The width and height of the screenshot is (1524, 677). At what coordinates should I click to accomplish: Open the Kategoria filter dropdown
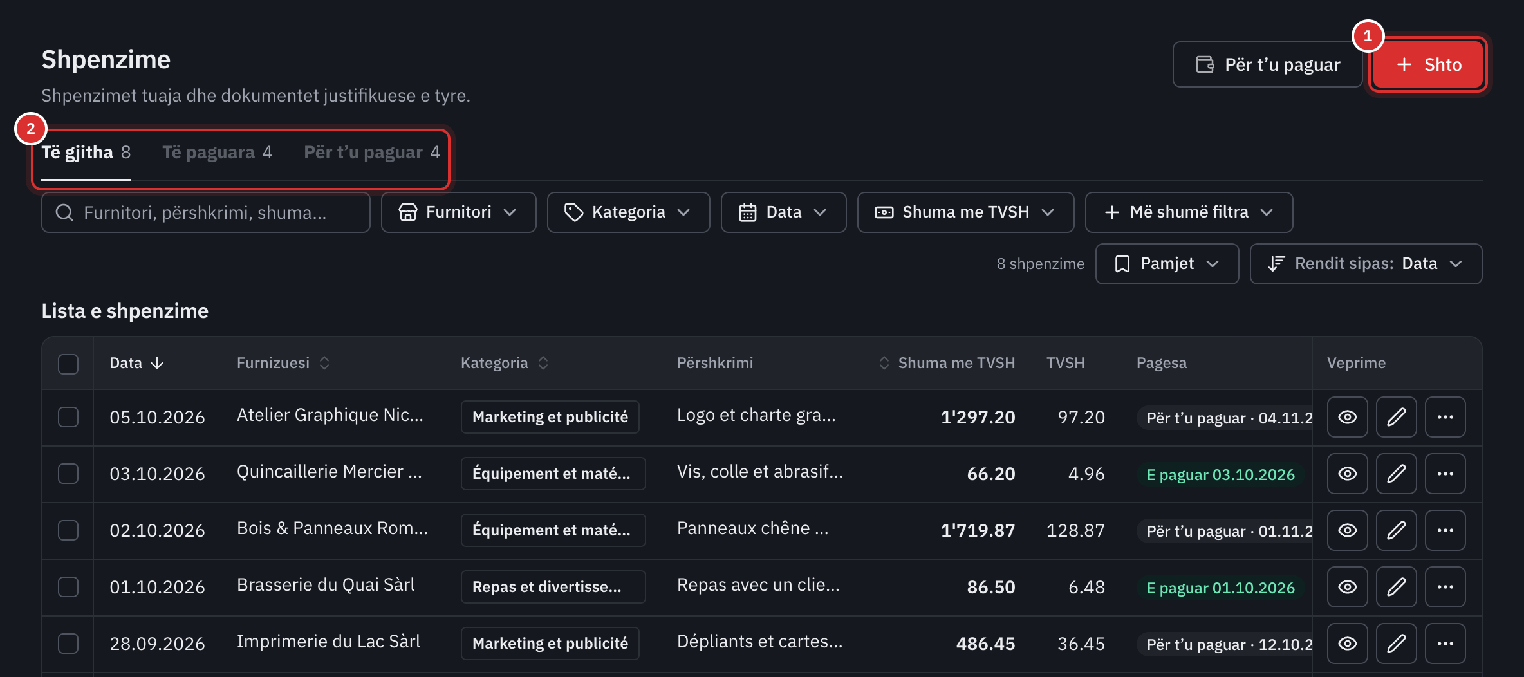coord(628,212)
